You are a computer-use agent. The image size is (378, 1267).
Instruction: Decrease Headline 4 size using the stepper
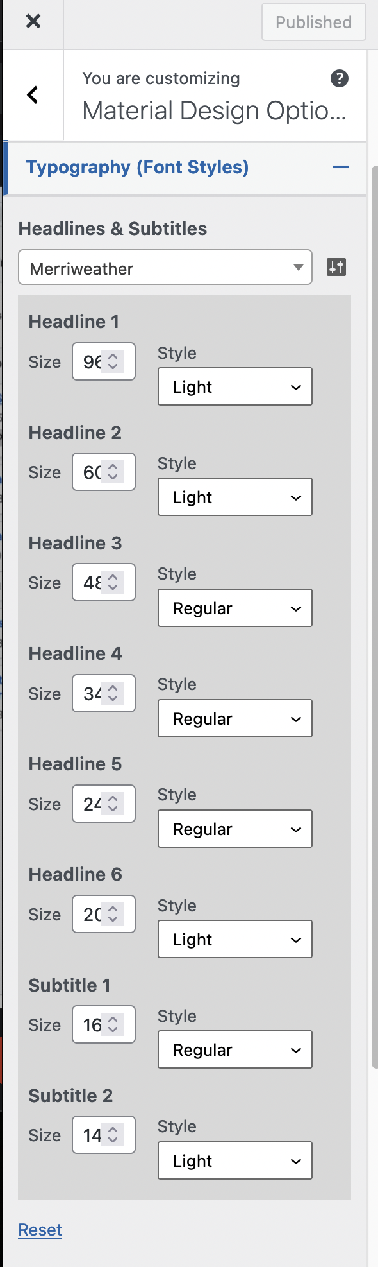[113, 697]
